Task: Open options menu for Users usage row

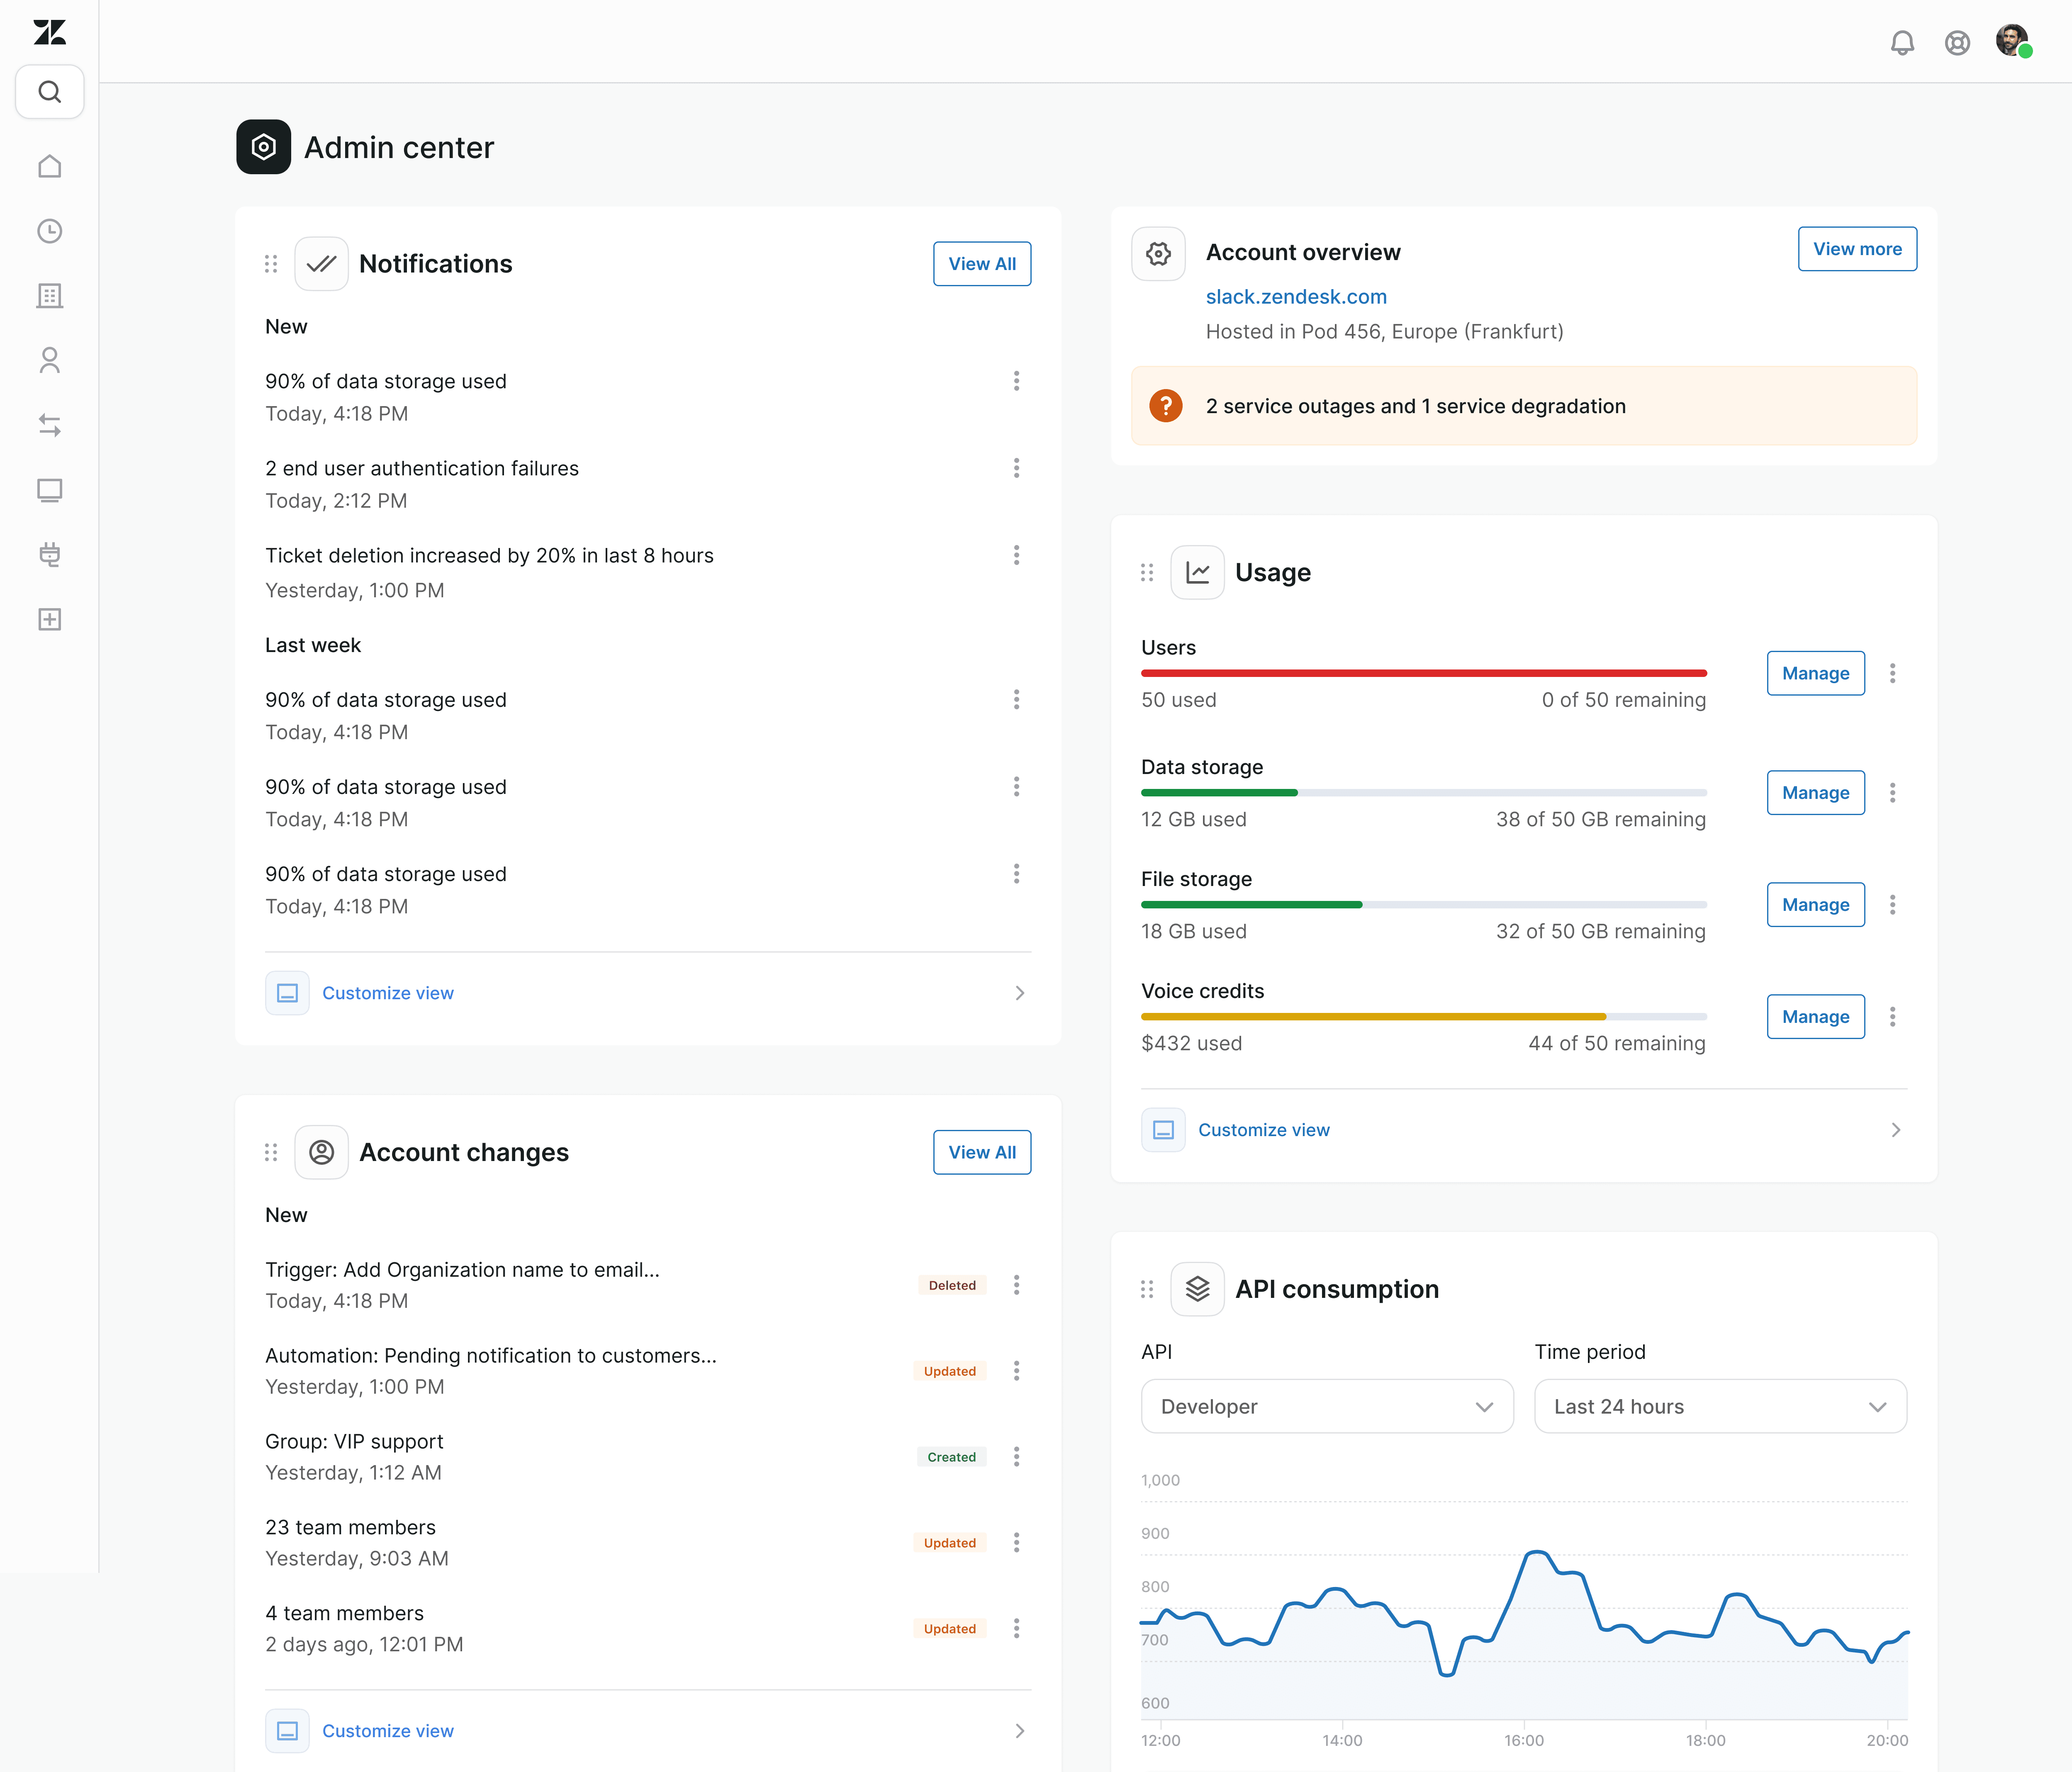Action: [x=1892, y=673]
